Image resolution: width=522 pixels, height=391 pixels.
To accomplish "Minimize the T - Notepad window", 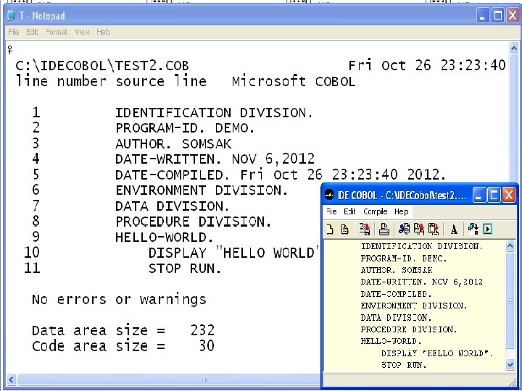I will click(x=483, y=16).
